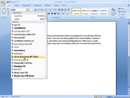Apply the Heading 1 style
This screenshot has height=98, width=130.
(95, 12)
